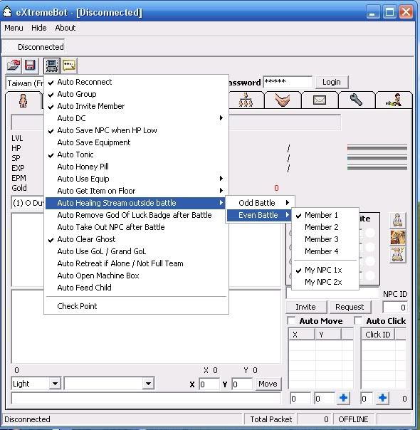Click the top character portrait icon
Image resolution: width=420 pixels, height=430 pixels.
[x=398, y=220]
